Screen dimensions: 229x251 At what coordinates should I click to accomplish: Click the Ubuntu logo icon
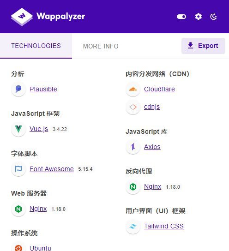coord(18,248)
